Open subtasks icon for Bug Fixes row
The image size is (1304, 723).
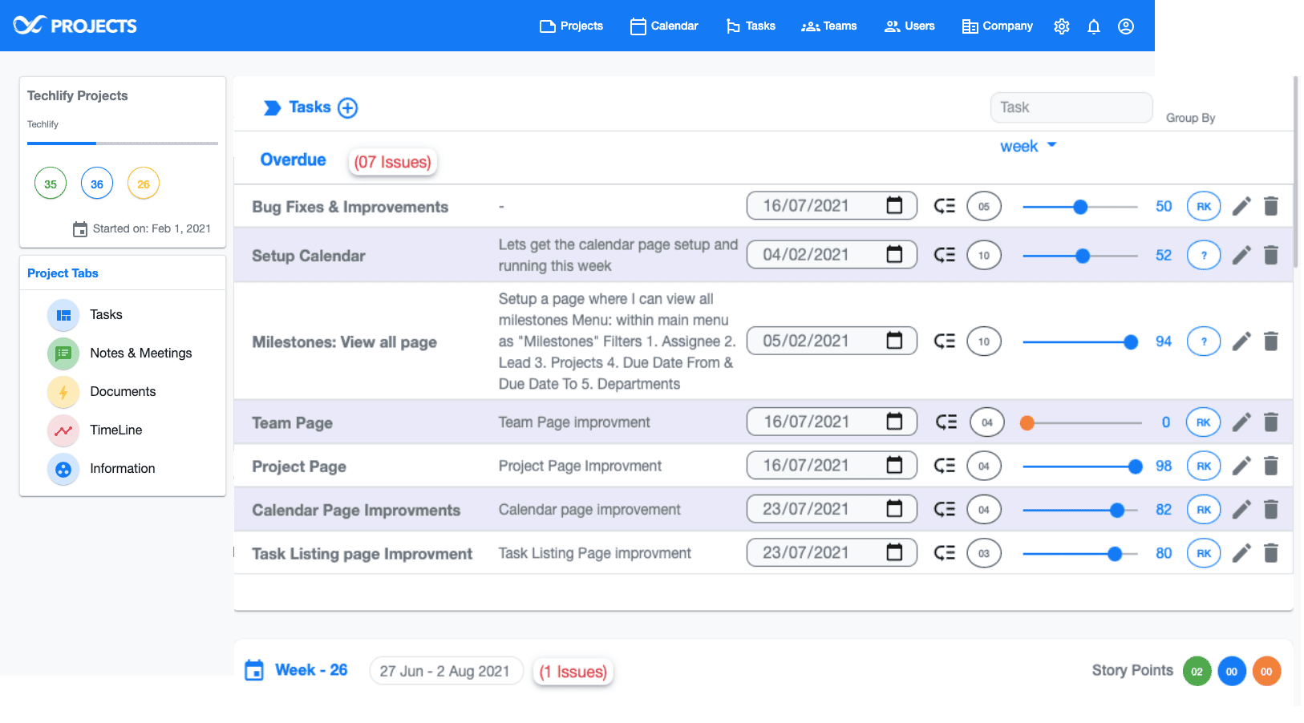[945, 206]
